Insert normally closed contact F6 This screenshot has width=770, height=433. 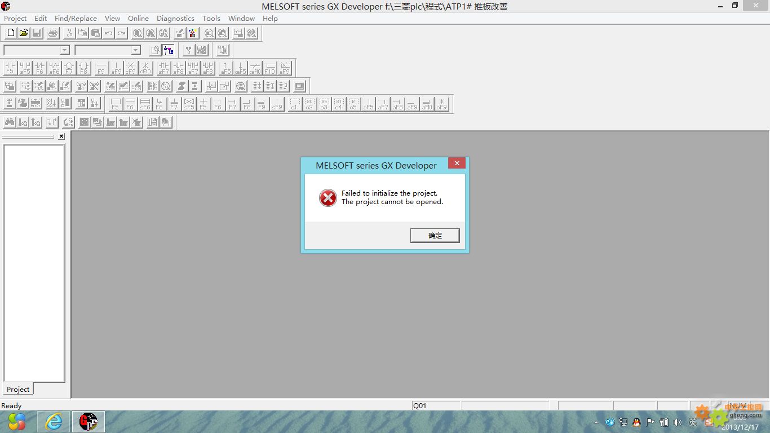(39, 68)
